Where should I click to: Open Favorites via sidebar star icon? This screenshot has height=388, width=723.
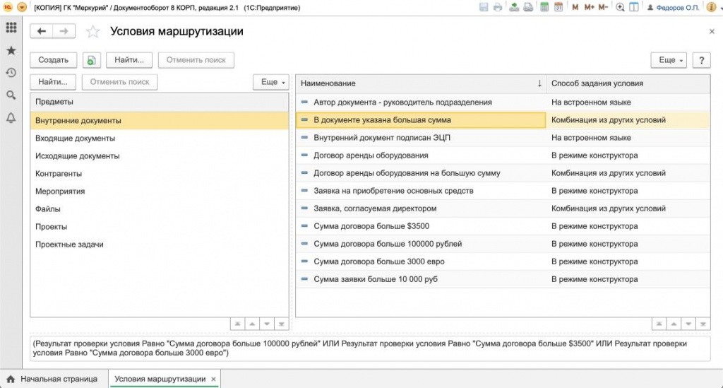(11, 51)
